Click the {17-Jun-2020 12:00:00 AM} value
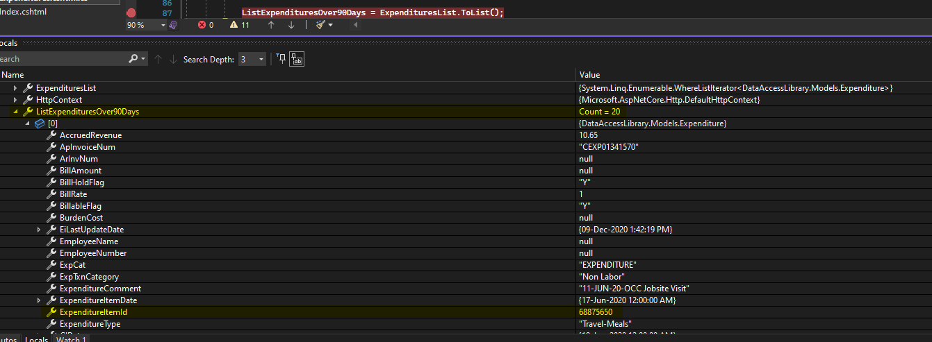This screenshot has width=932, height=342. click(627, 300)
